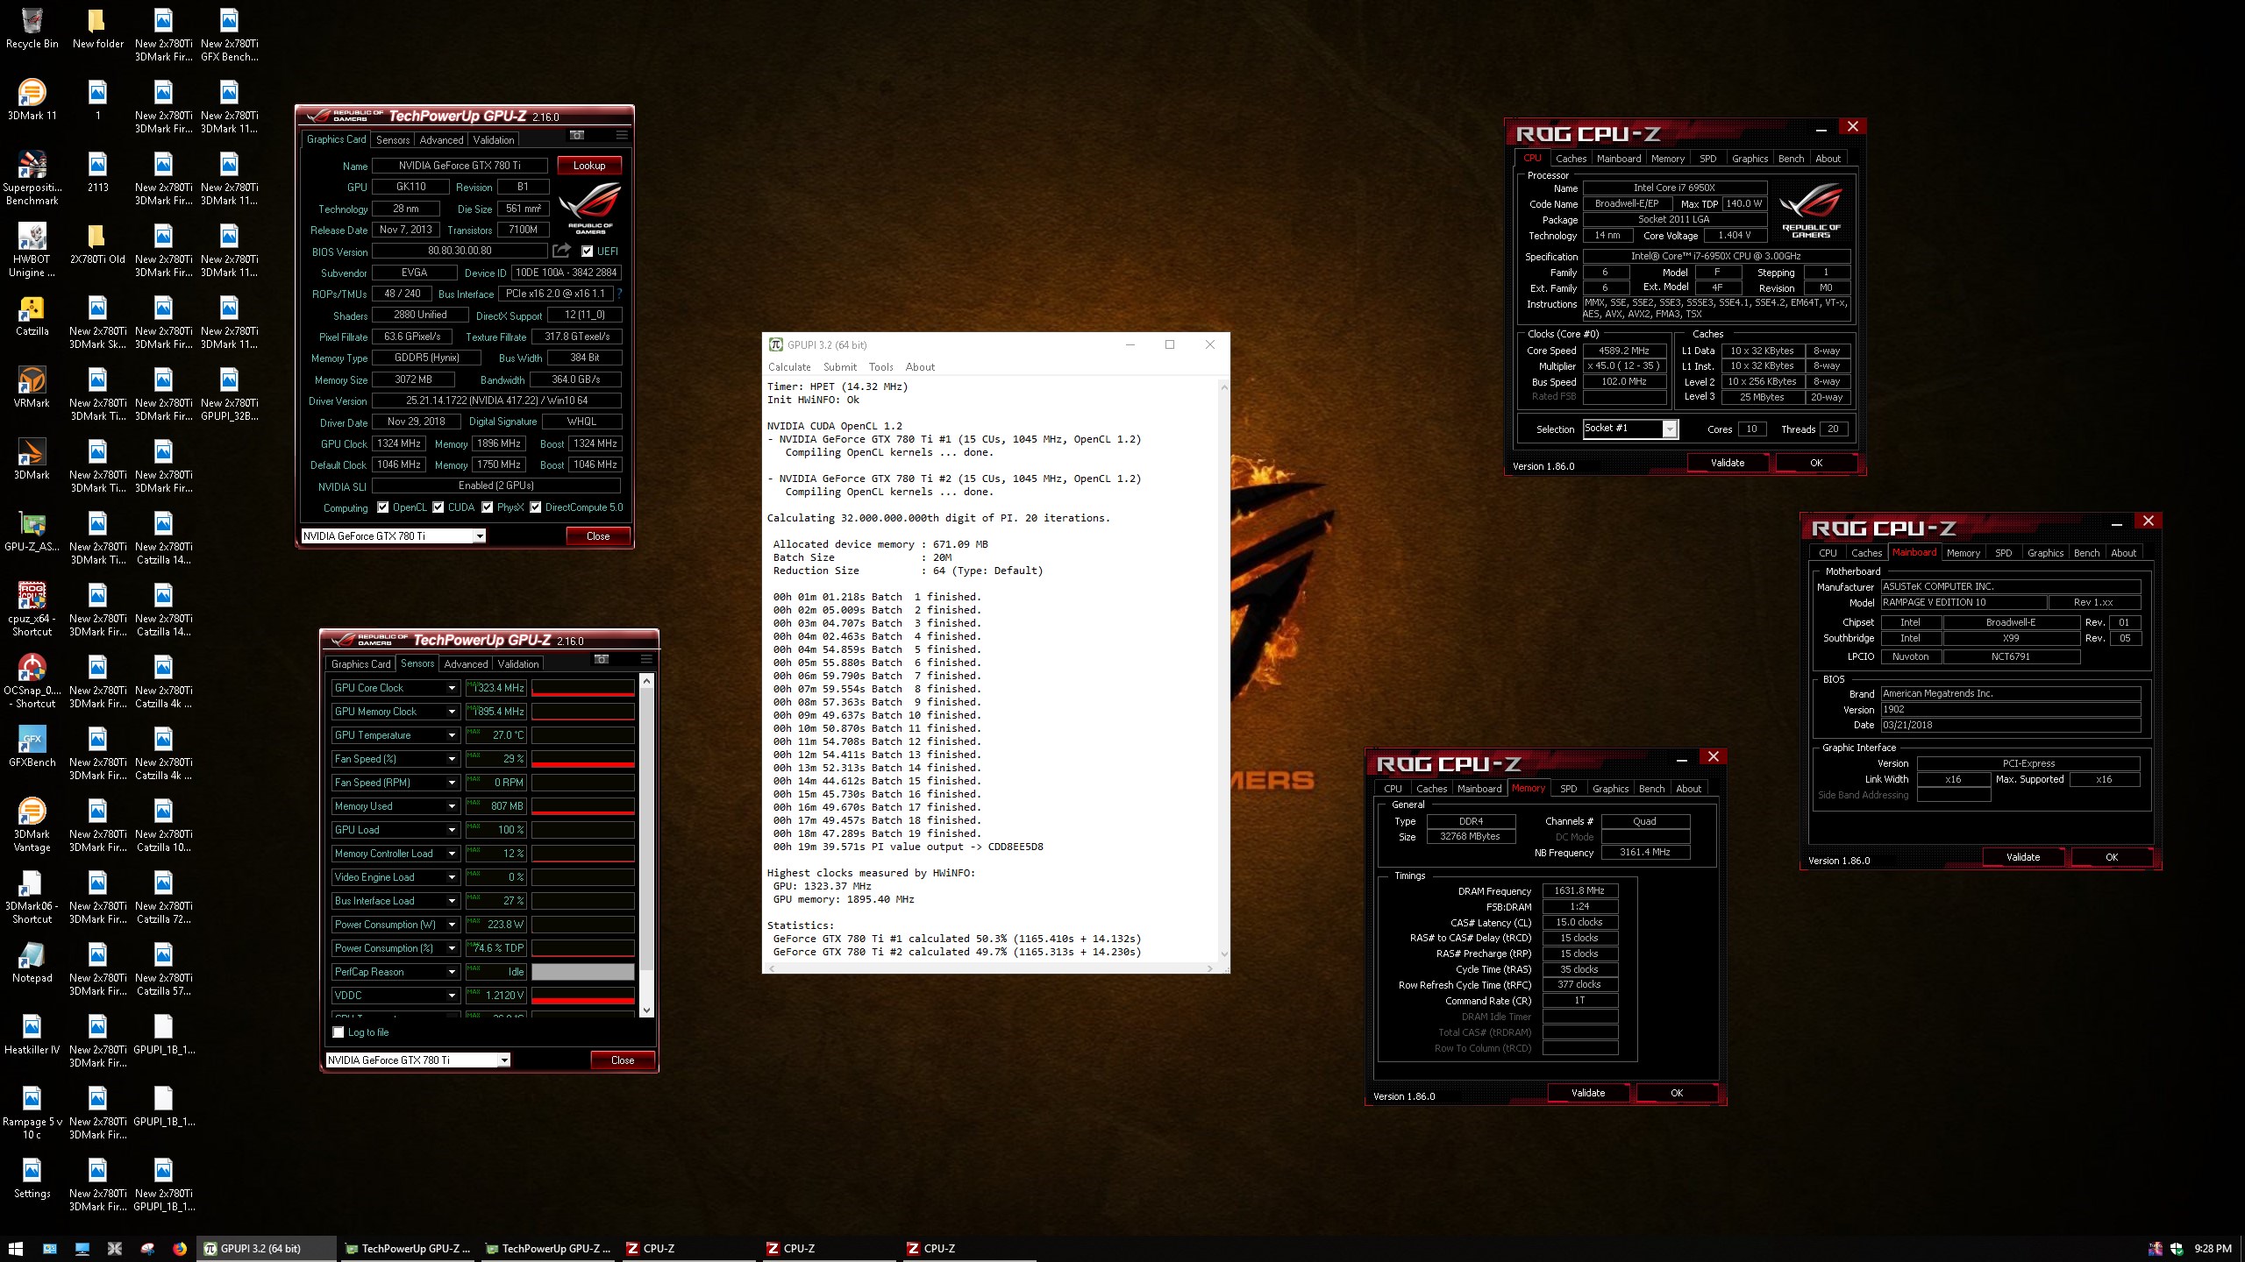This screenshot has width=2245, height=1262.
Task: Expand Memory Used sensor dropdown
Action: coord(452,806)
